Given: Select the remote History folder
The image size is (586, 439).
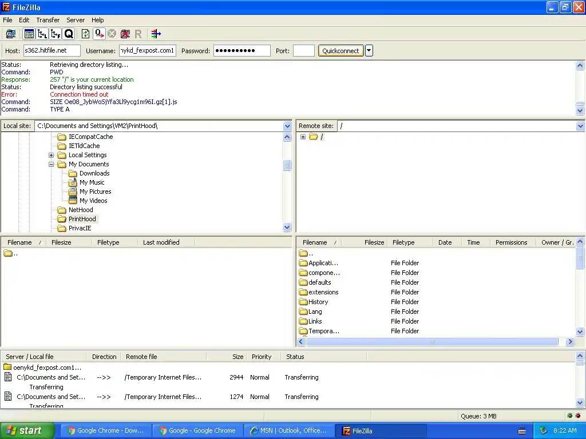Looking at the screenshot, I should point(318,302).
